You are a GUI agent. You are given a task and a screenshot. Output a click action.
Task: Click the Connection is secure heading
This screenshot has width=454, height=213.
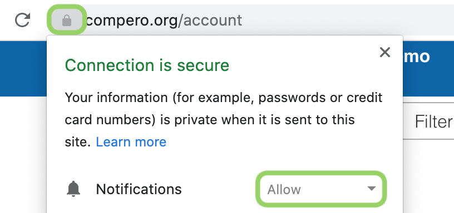pos(147,65)
